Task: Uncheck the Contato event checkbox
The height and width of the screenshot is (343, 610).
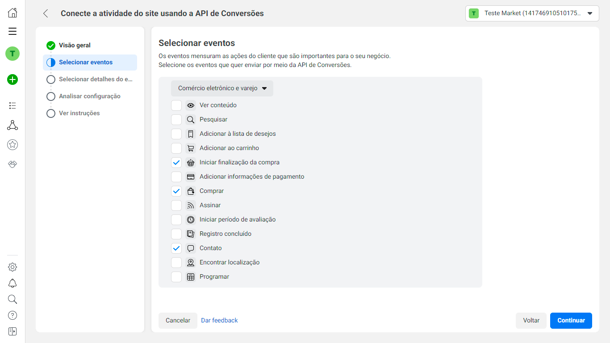Action: [176, 248]
